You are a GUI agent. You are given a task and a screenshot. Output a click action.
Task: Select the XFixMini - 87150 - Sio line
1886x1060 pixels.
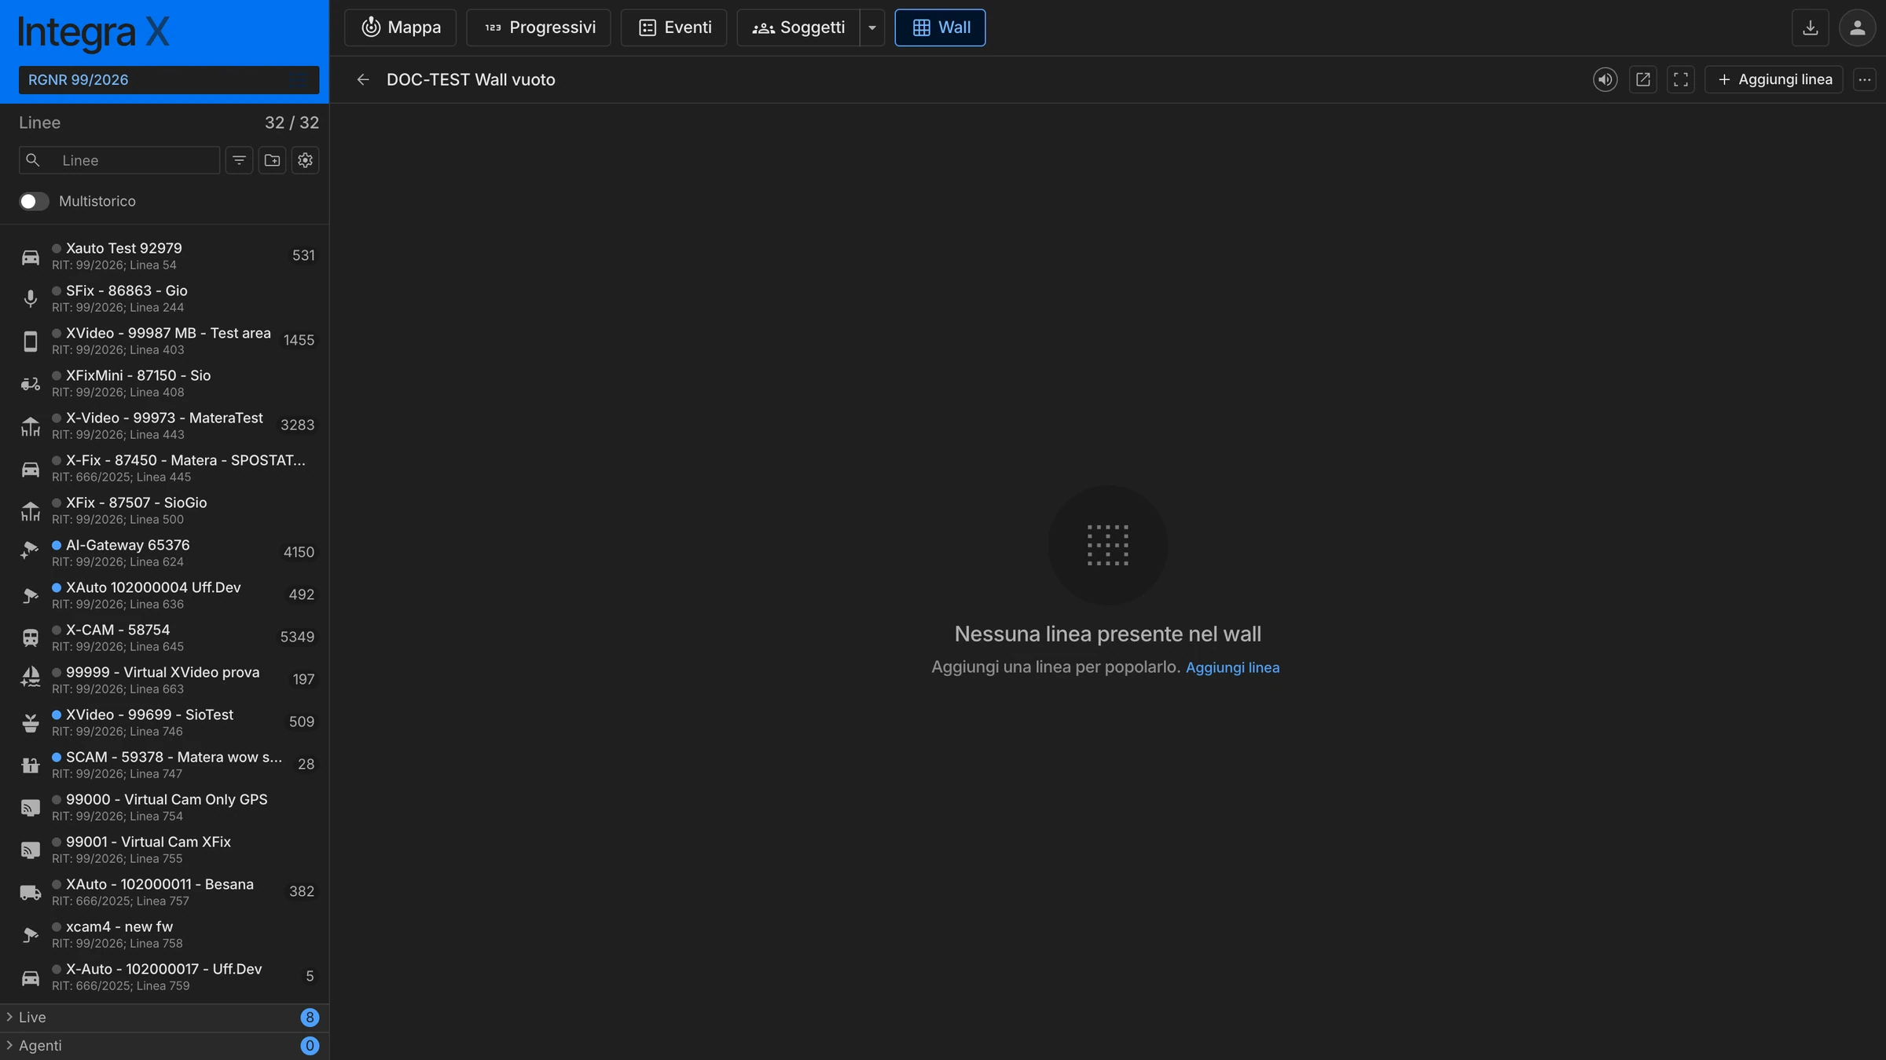tap(164, 383)
